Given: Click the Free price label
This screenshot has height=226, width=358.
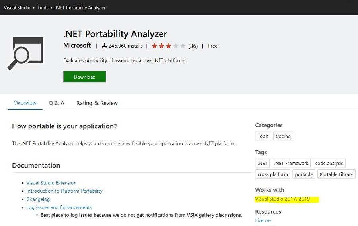Looking at the screenshot, I should [x=212, y=46].
